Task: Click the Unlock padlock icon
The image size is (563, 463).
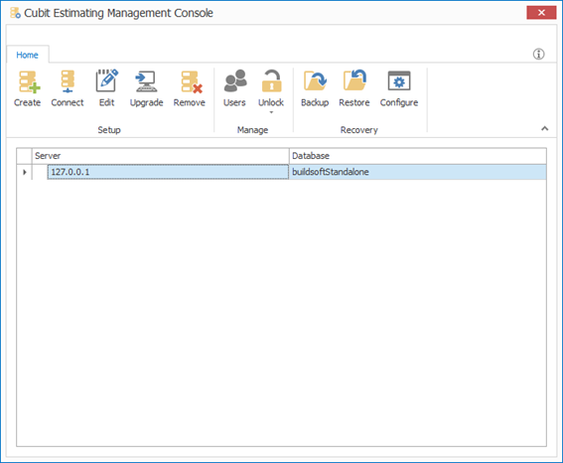Action: 271,81
